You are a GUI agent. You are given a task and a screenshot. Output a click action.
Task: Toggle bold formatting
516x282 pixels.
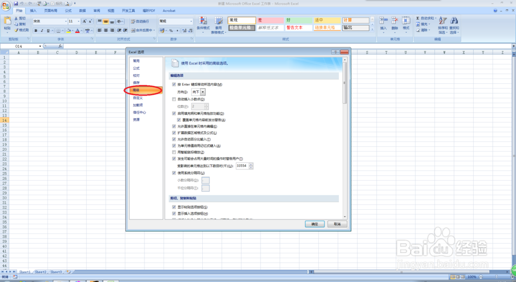pyautogui.click(x=36, y=30)
